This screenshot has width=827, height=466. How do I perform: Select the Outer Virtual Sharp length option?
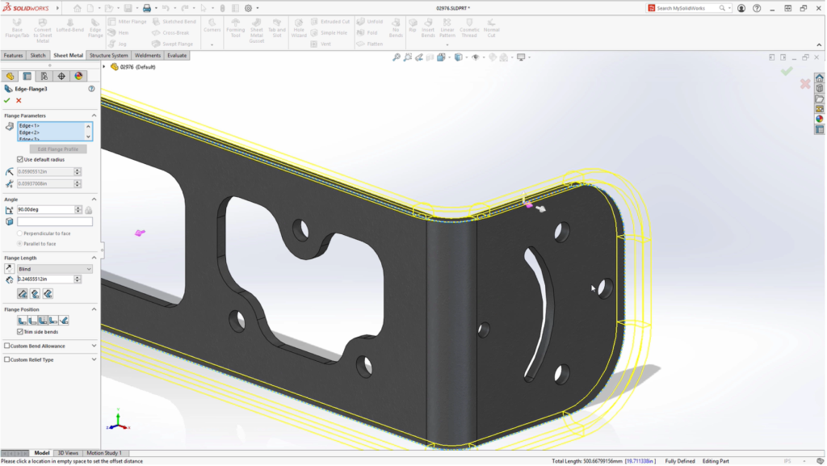(x=23, y=293)
